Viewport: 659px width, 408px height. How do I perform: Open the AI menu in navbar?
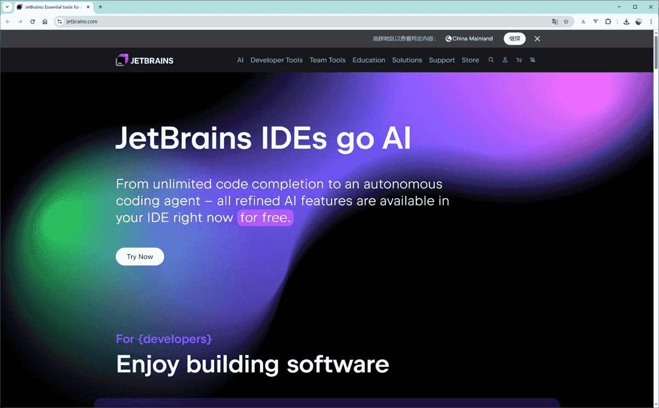pyautogui.click(x=240, y=60)
